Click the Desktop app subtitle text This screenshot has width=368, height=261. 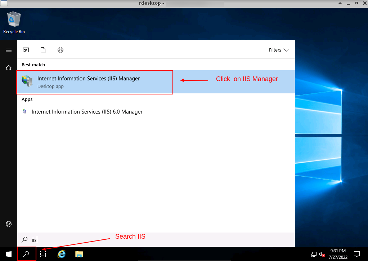click(x=50, y=87)
